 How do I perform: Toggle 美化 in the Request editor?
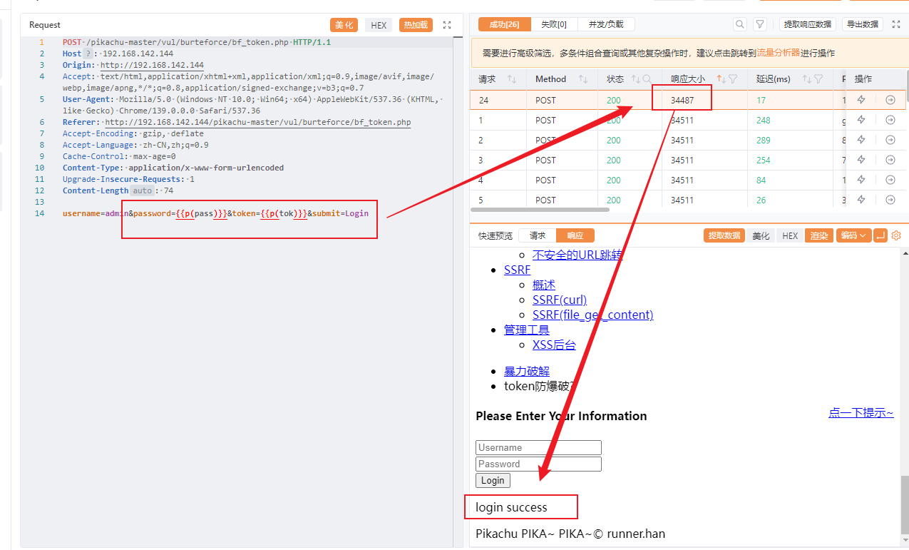344,25
